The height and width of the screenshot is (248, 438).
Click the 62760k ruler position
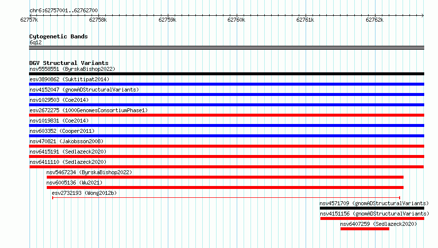tap(236, 20)
